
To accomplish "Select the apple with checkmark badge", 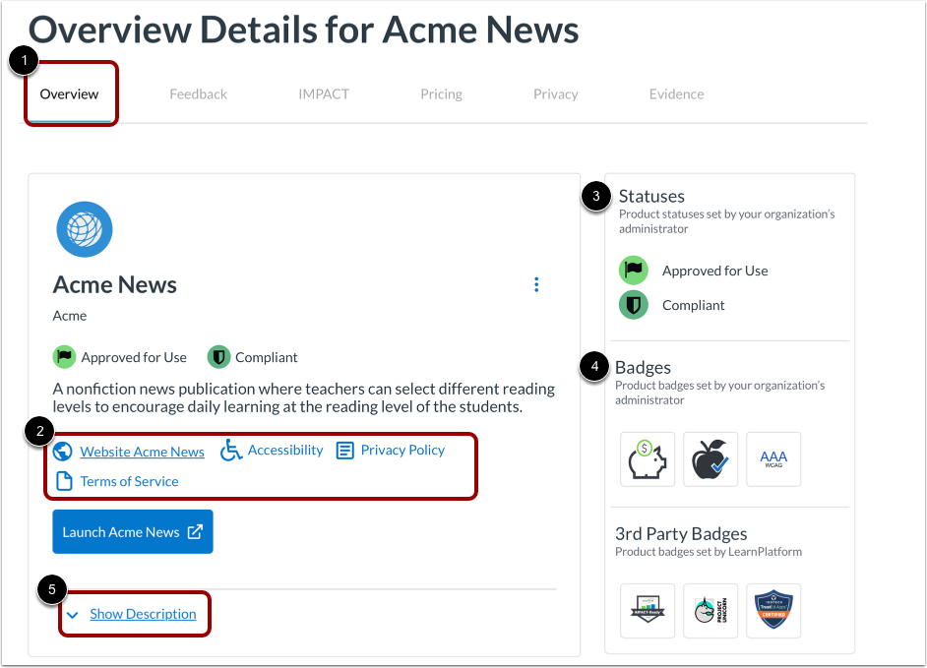I will click(711, 459).
